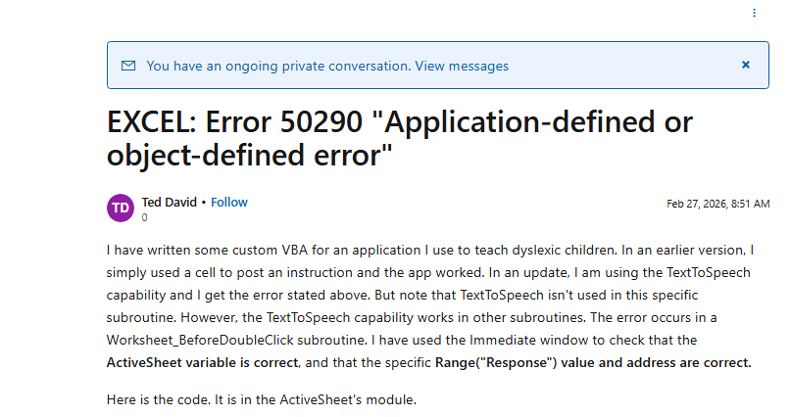Follow Ted David
Screen dimensions: 790x417
(x=228, y=203)
